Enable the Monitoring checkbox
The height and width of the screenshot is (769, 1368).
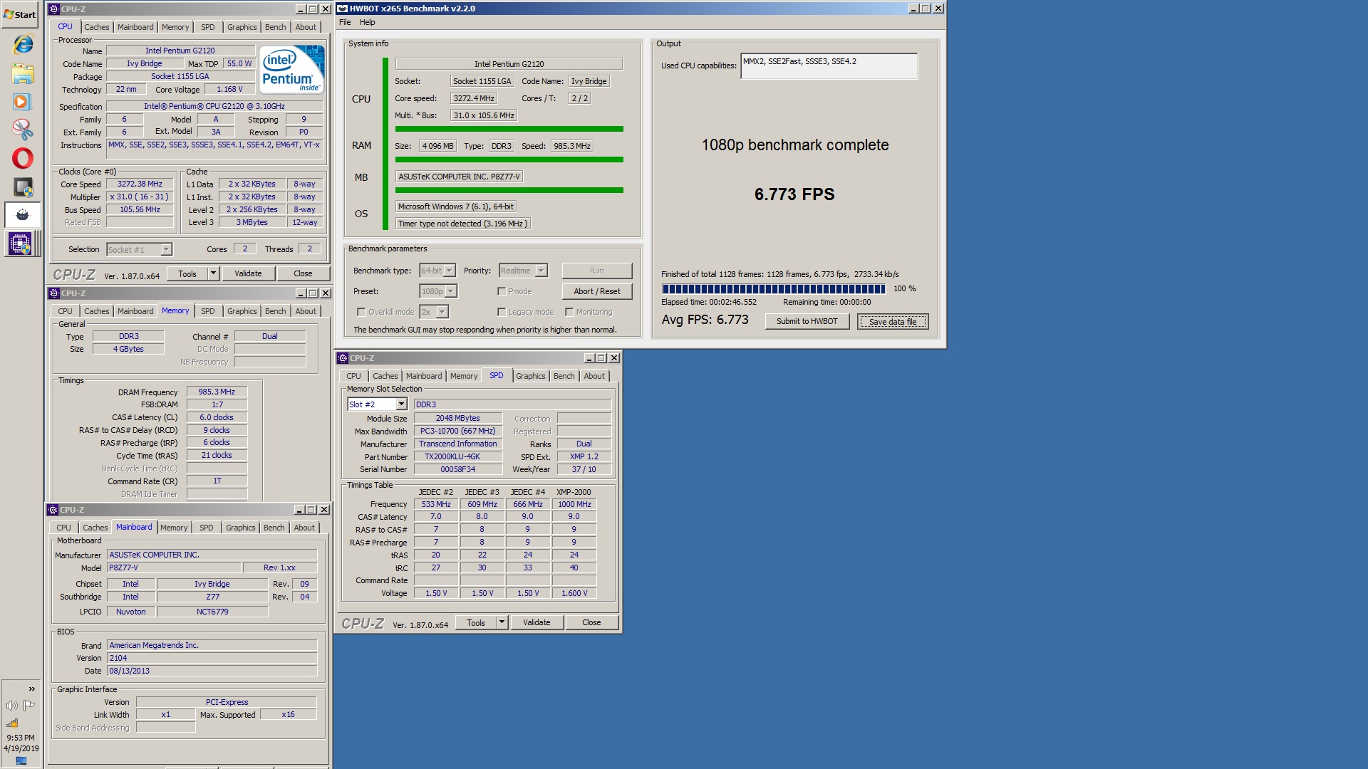569,312
